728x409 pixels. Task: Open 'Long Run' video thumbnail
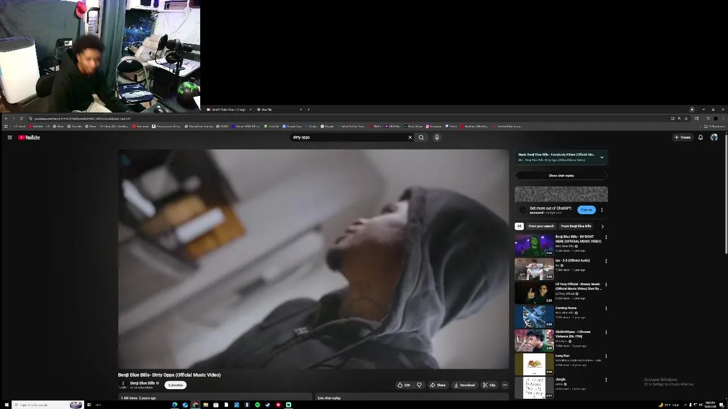534,365
